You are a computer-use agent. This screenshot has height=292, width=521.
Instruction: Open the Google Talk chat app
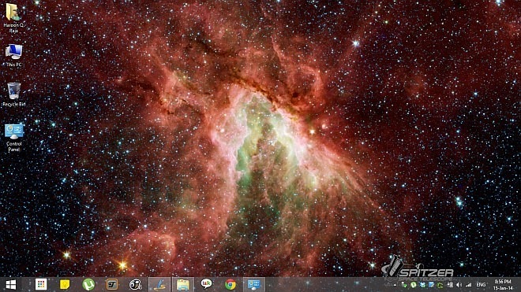[x=207, y=283]
